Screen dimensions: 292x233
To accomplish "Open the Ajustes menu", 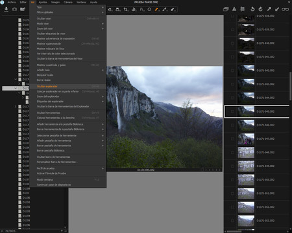I will (x=43, y=2).
